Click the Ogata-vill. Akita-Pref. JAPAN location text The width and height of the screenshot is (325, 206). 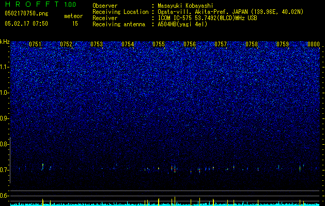[x=230, y=12]
